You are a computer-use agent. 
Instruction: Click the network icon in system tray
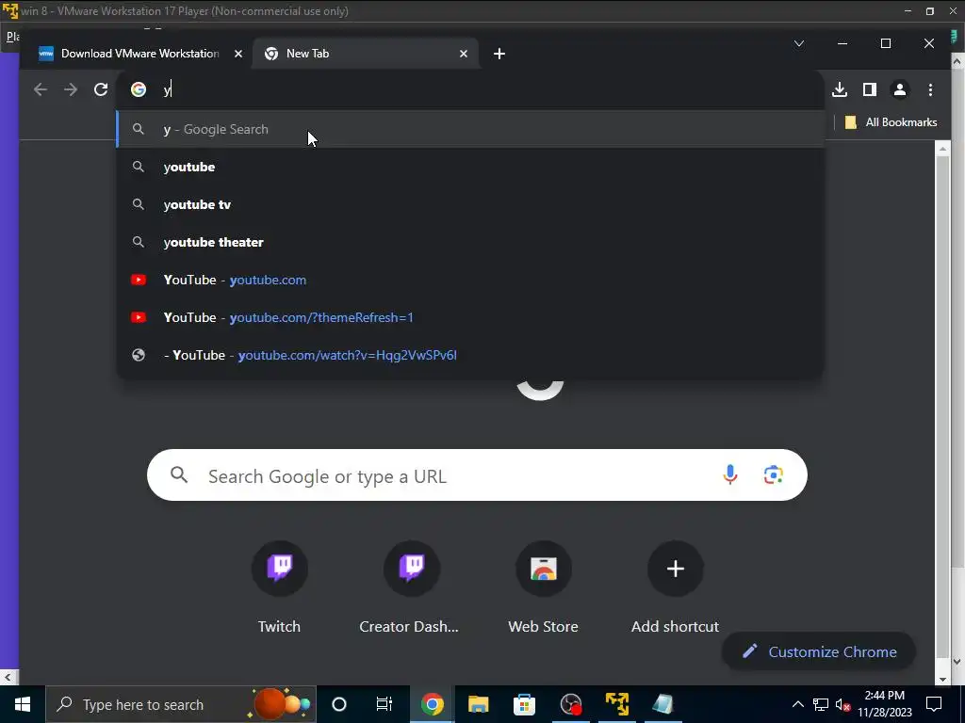pyautogui.click(x=821, y=704)
